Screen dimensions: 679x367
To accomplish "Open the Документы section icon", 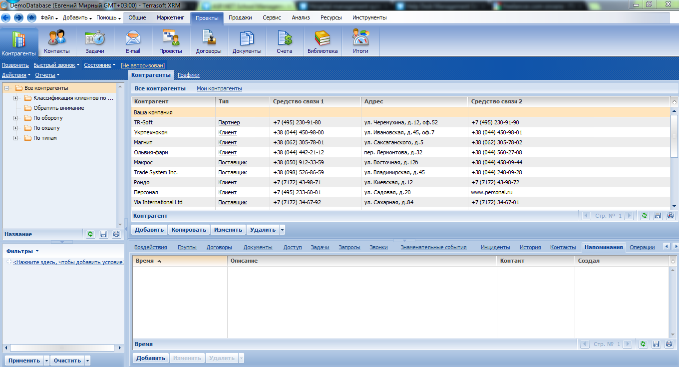I will pyautogui.click(x=246, y=41).
